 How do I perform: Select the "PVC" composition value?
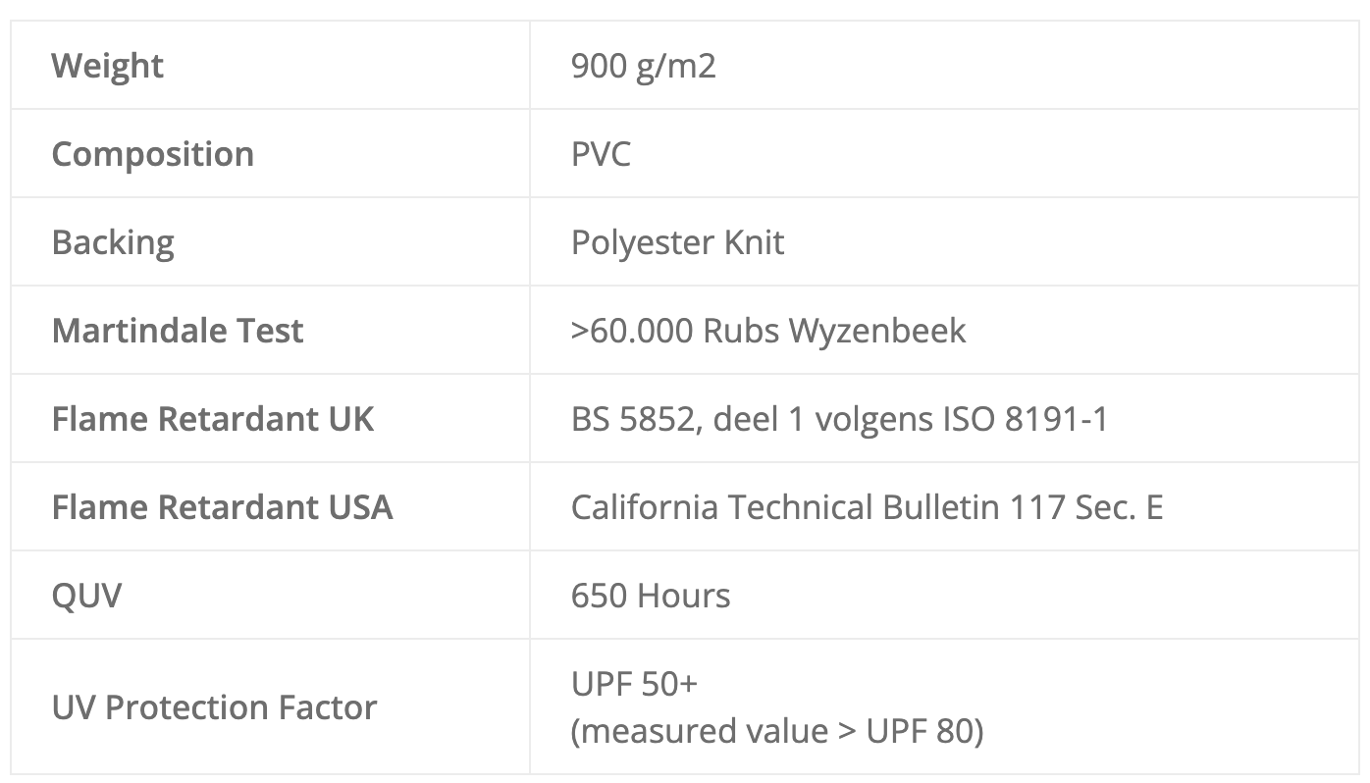pyautogui.click(x=601, y=154)
